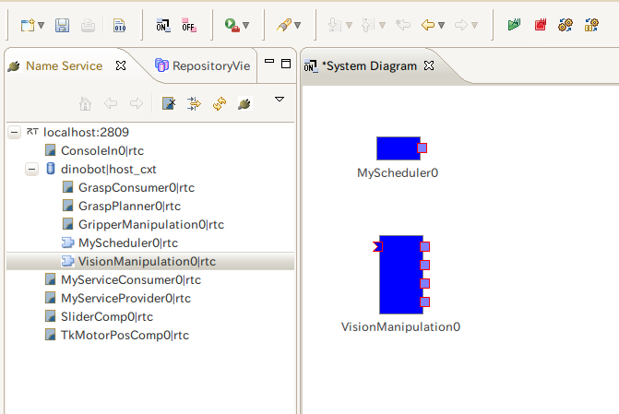Click the plug icon to add name server
This screenshot has width=619, height=414.
point(244,103)
